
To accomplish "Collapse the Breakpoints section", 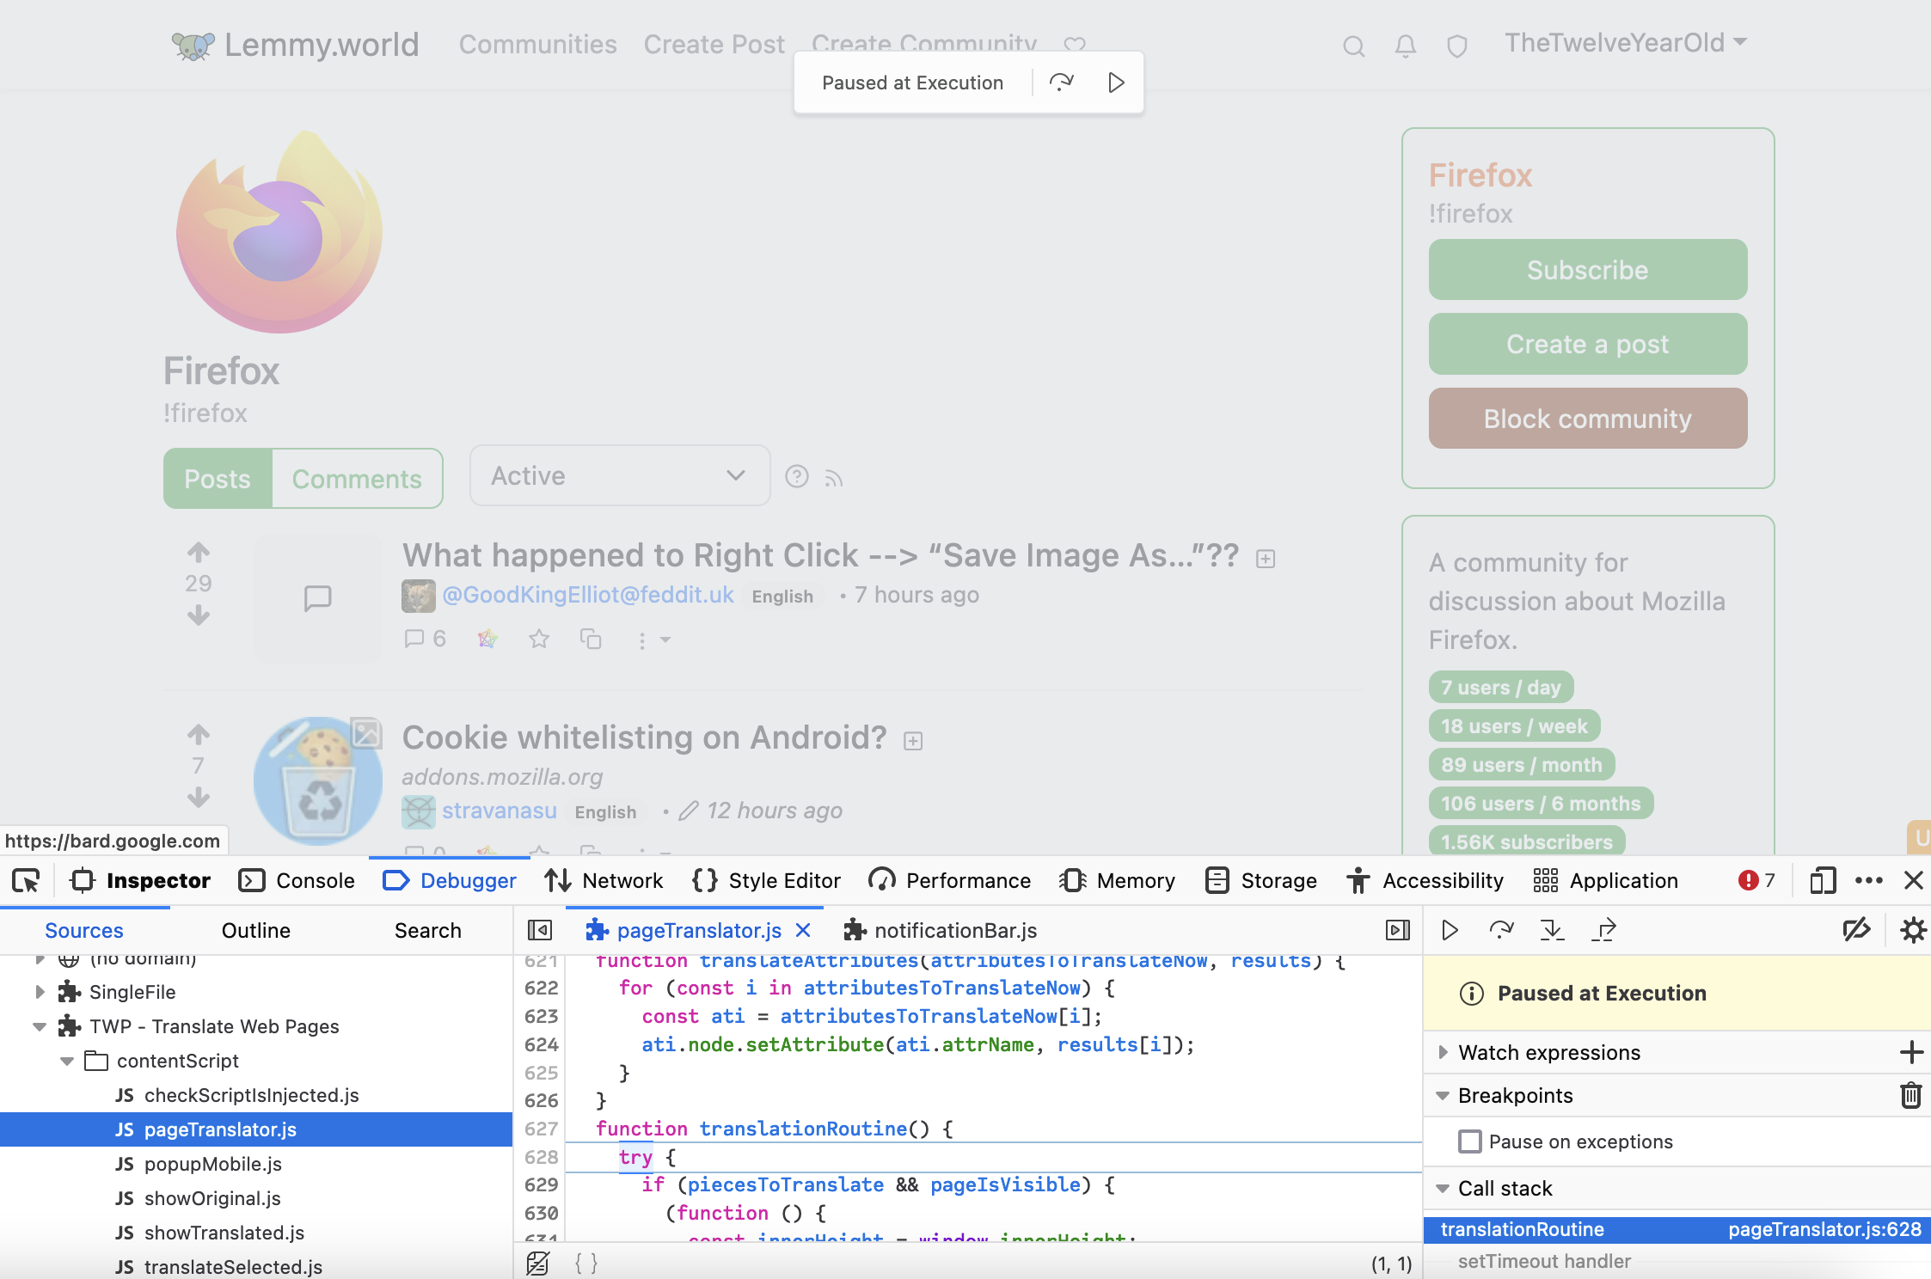I will (1444, 1096).
